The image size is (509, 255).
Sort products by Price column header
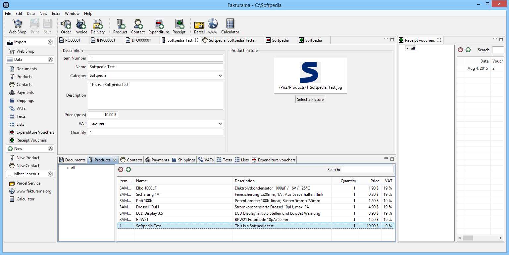tap(369, 181)
